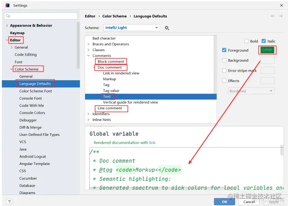Open Angular Template color settings
The width and height of the screenshot is (288, 206).
click(34, 164)
